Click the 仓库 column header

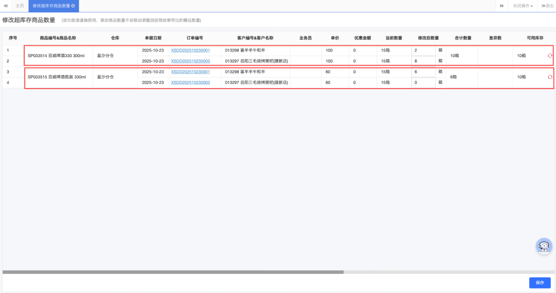click(x=115, y=38)
